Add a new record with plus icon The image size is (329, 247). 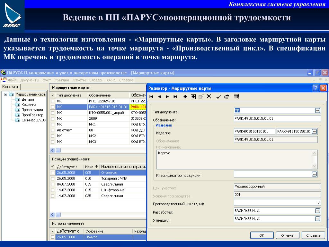(185, 96)
